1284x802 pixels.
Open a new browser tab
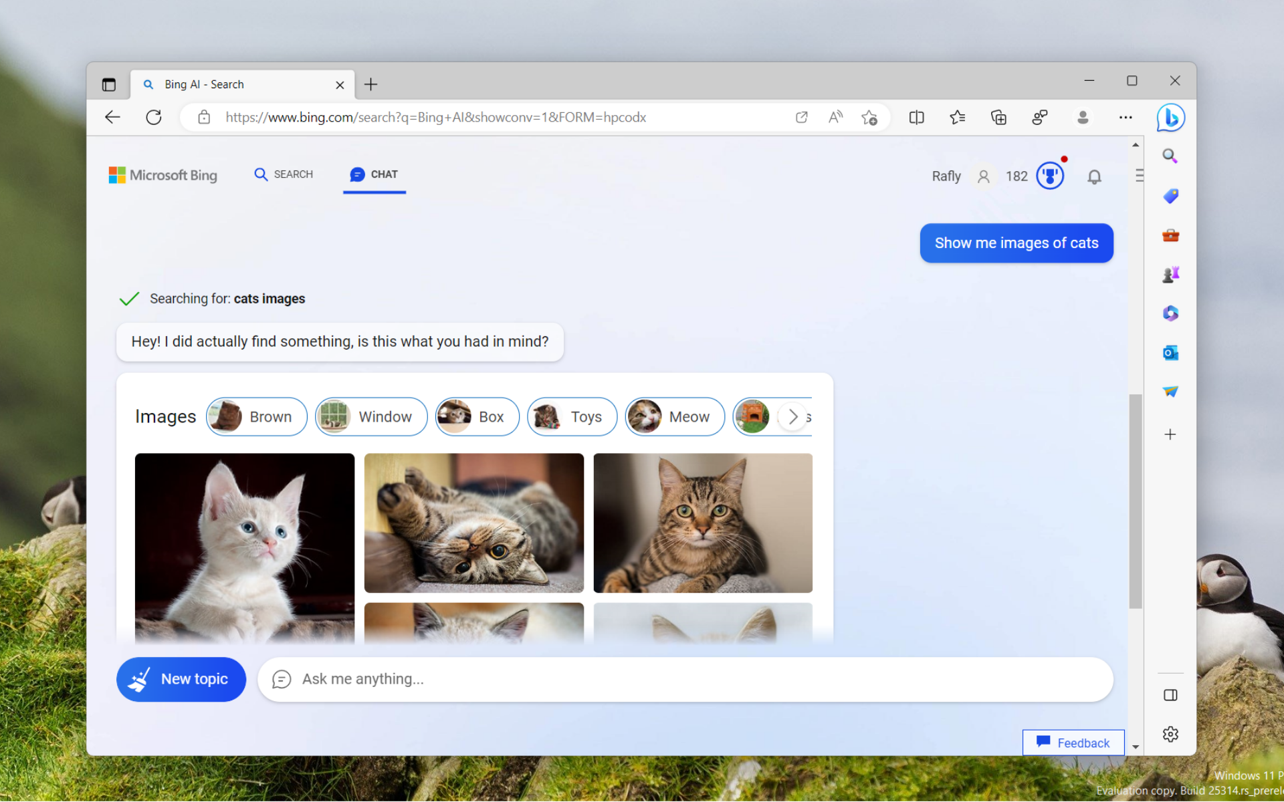[x=370, y=84]
